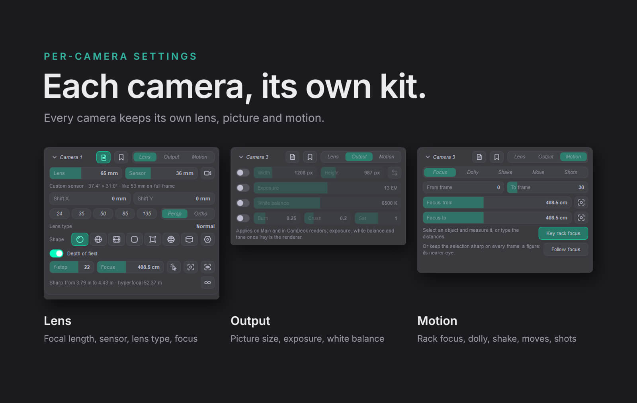Image resolution: width=637 pixels, height=403 pixels.
Task: Click the bookmark icon in the Motion panel
Action: tap(497, 157)
